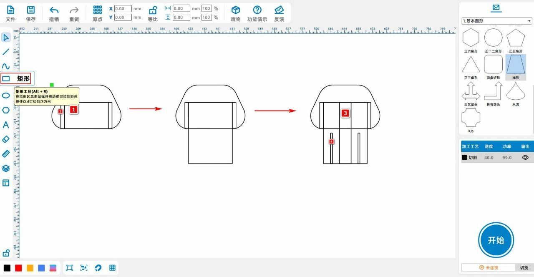Choose the trapezoid (梯形) shape thumbnail

[516, 66]
